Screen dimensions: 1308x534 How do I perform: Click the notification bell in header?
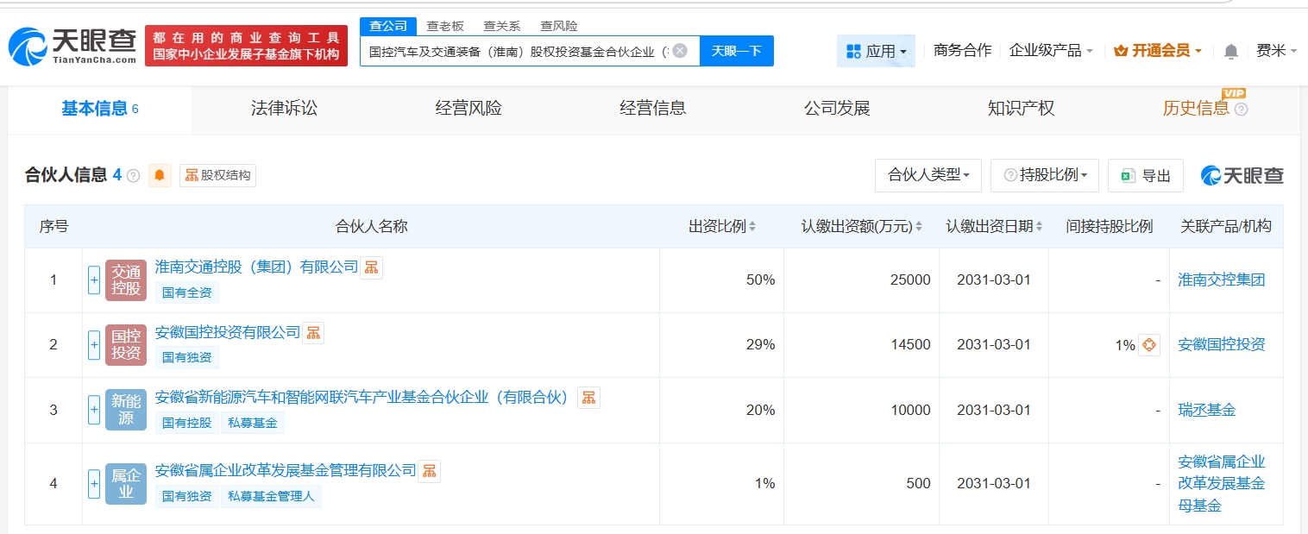(x=1231, y=51)
